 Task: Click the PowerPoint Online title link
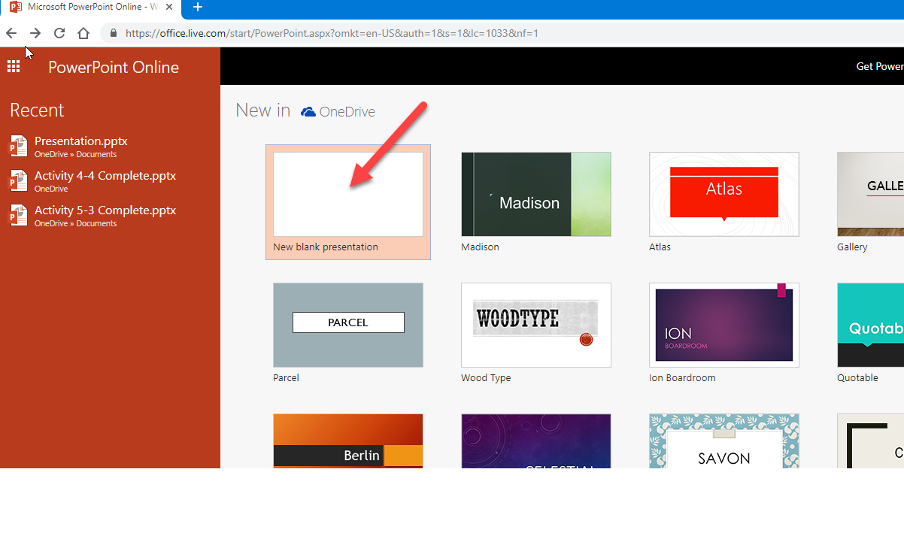pyautogui.click(x=114, y=67)
